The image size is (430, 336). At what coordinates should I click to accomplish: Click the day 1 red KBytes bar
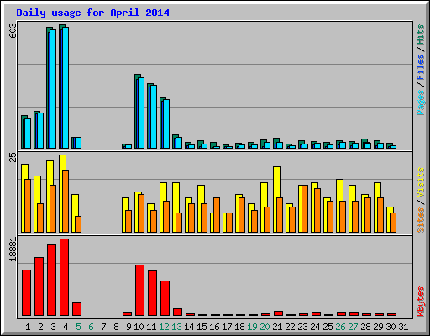[26, 292]
